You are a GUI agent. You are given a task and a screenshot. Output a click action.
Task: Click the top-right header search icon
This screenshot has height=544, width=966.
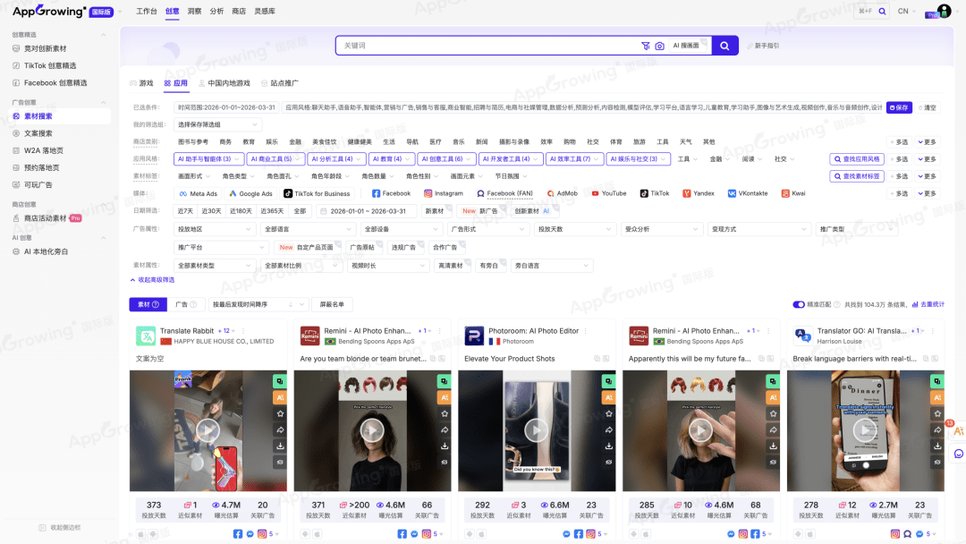pos(882,11)
